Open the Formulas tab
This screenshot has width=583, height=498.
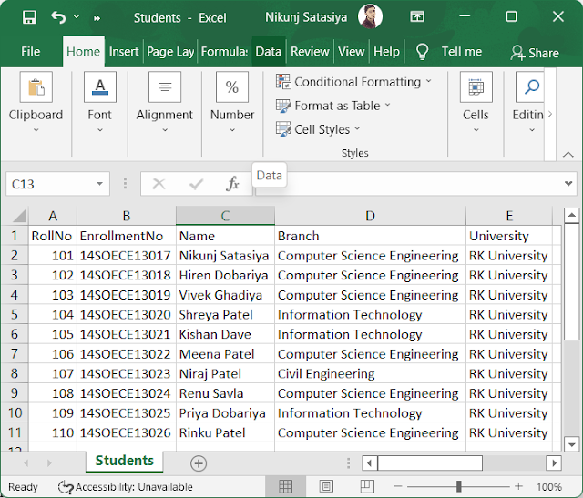coord(224,52)
